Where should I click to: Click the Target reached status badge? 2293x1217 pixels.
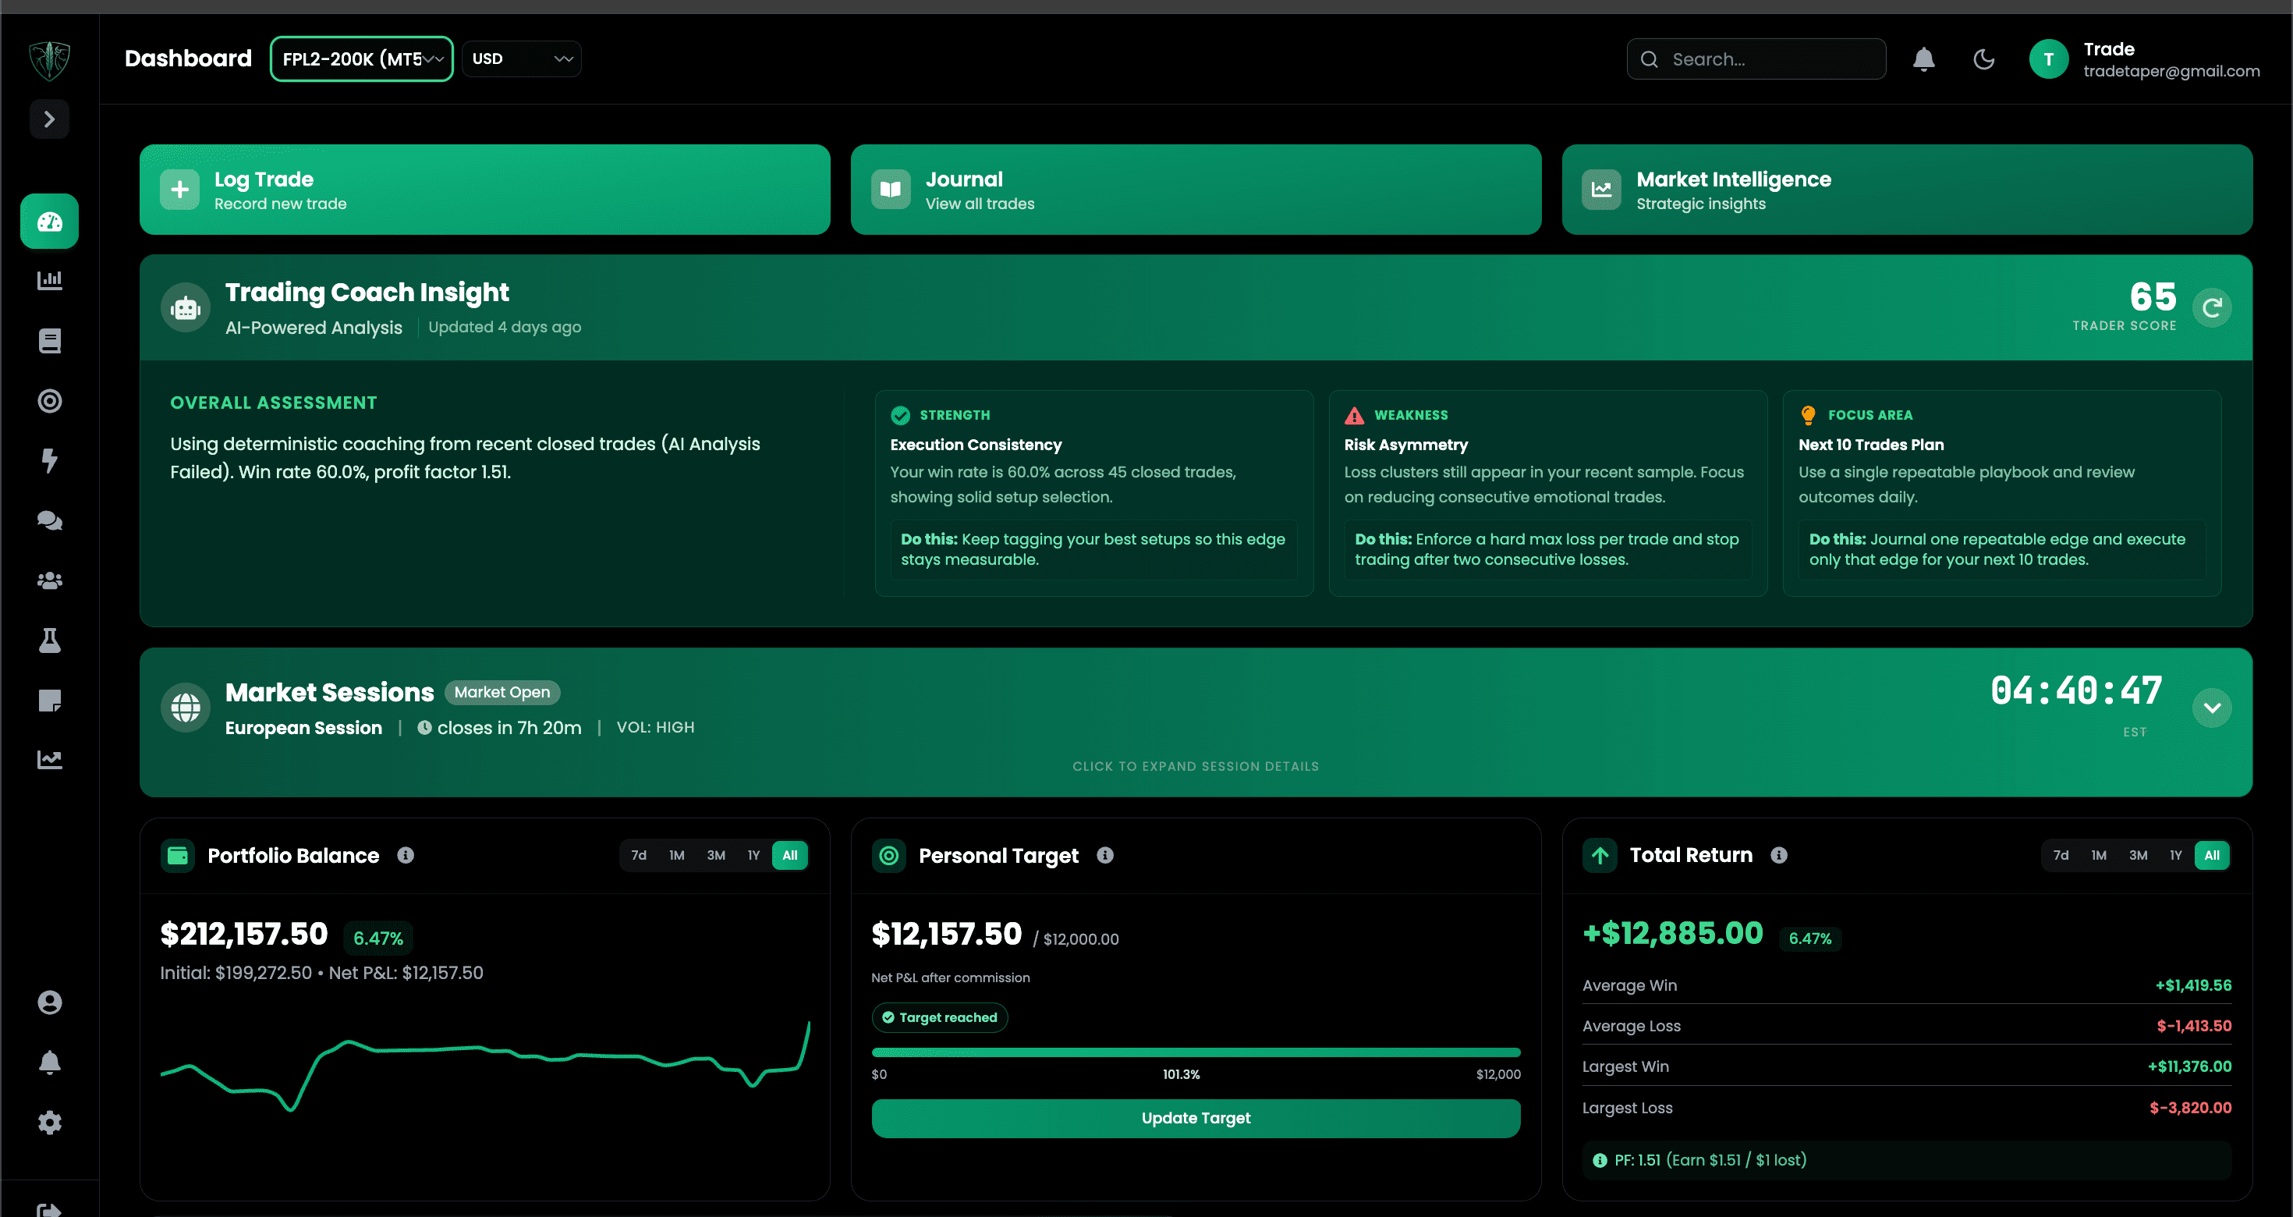[940, 1017]
